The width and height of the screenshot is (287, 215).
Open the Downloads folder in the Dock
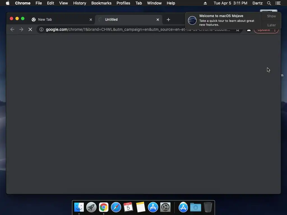coord(195,207)
